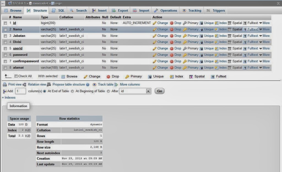Click the Add column icon
Screen dimensions: 282x172
pos(5,91)
